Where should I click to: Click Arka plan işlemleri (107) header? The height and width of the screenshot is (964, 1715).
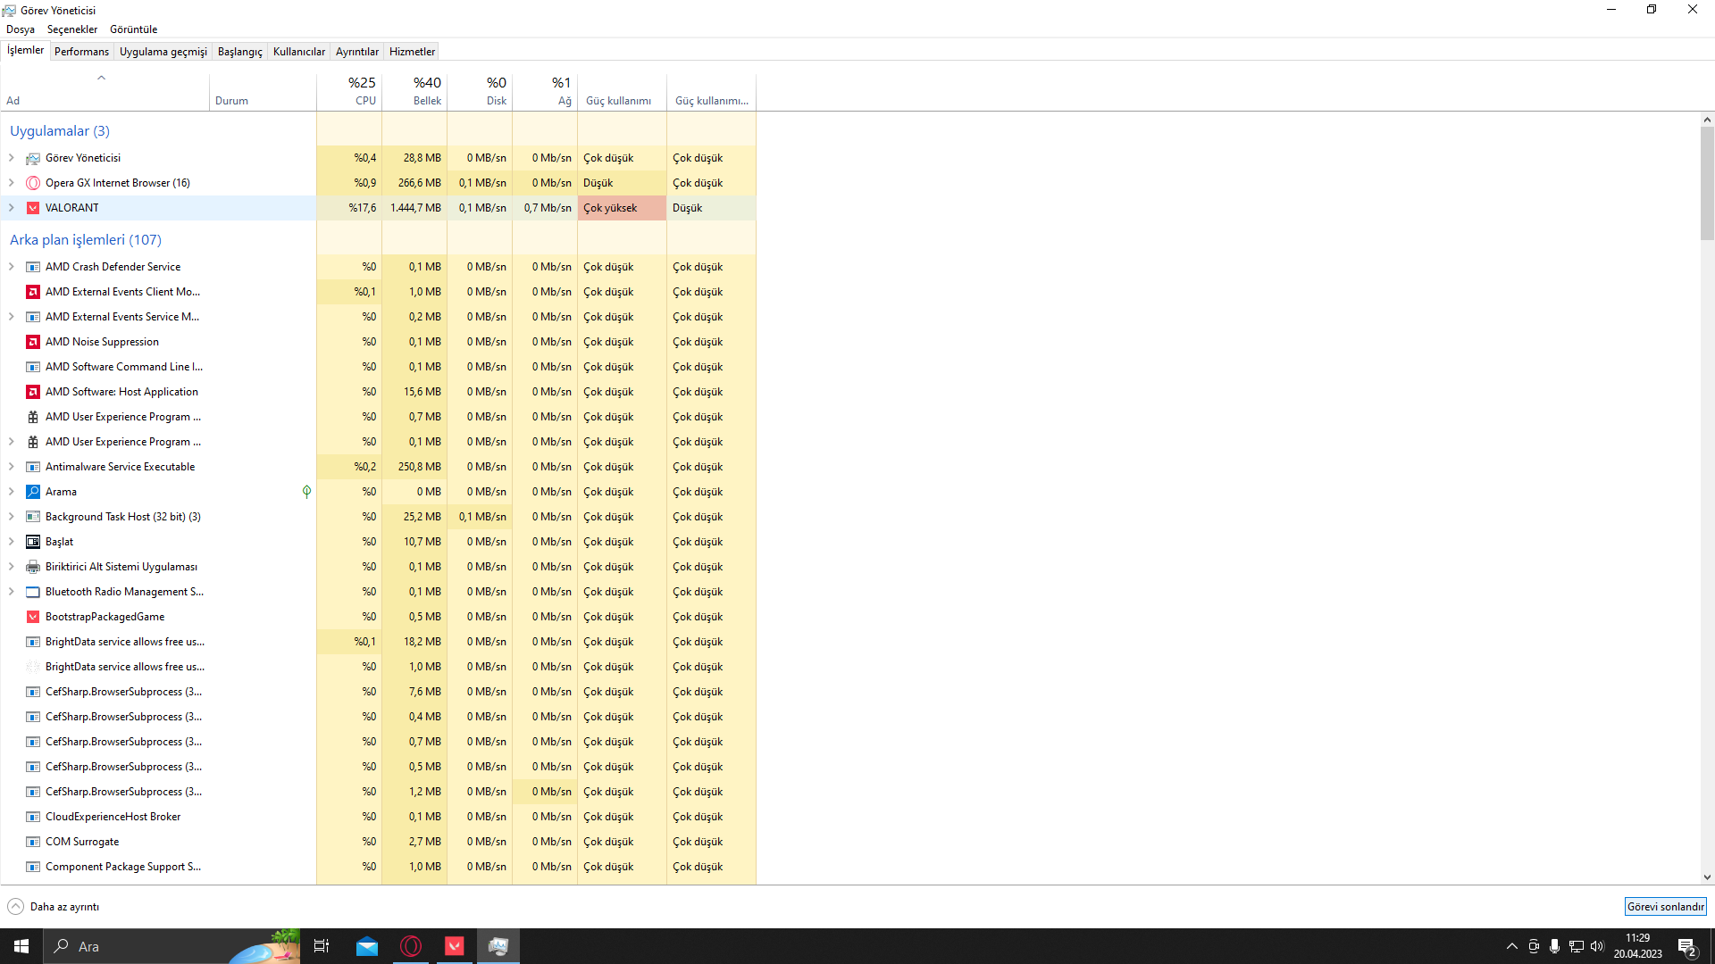86,240
